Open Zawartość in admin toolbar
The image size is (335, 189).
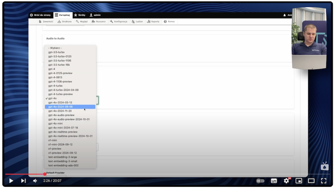pyautogui.click(x=46, y=22)
